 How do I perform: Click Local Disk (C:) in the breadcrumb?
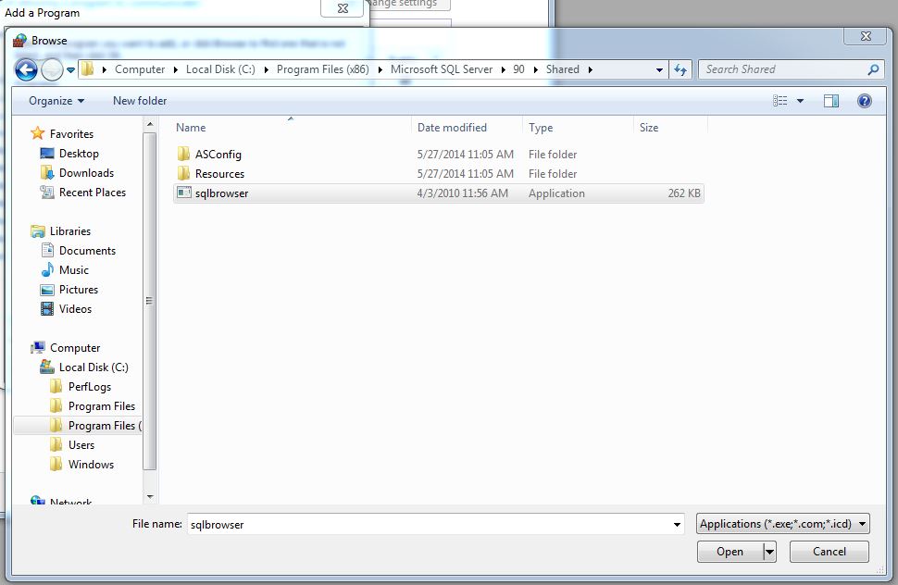pos(220,69)
